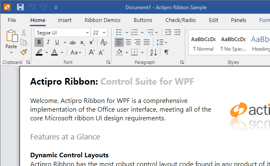270x166 pixels.
Task: Select the Home ribbon tab
Action: [38, 20]
